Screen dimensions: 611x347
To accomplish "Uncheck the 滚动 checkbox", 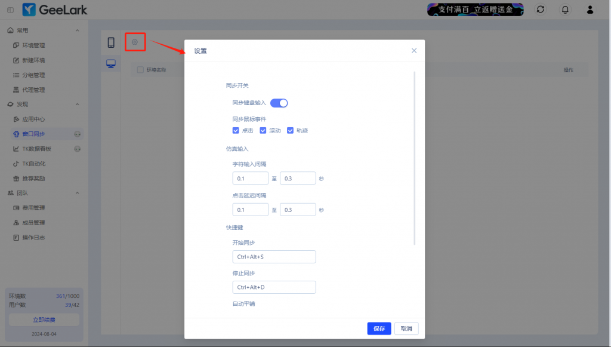I will pos(263,130).
